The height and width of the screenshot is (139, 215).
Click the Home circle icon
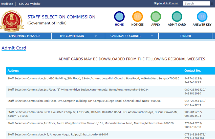(x=119, y=17)
